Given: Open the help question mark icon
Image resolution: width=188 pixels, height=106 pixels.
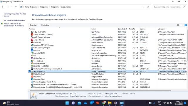Looking at the screenshot, I should pyautogui.click(x=185, y=25).
